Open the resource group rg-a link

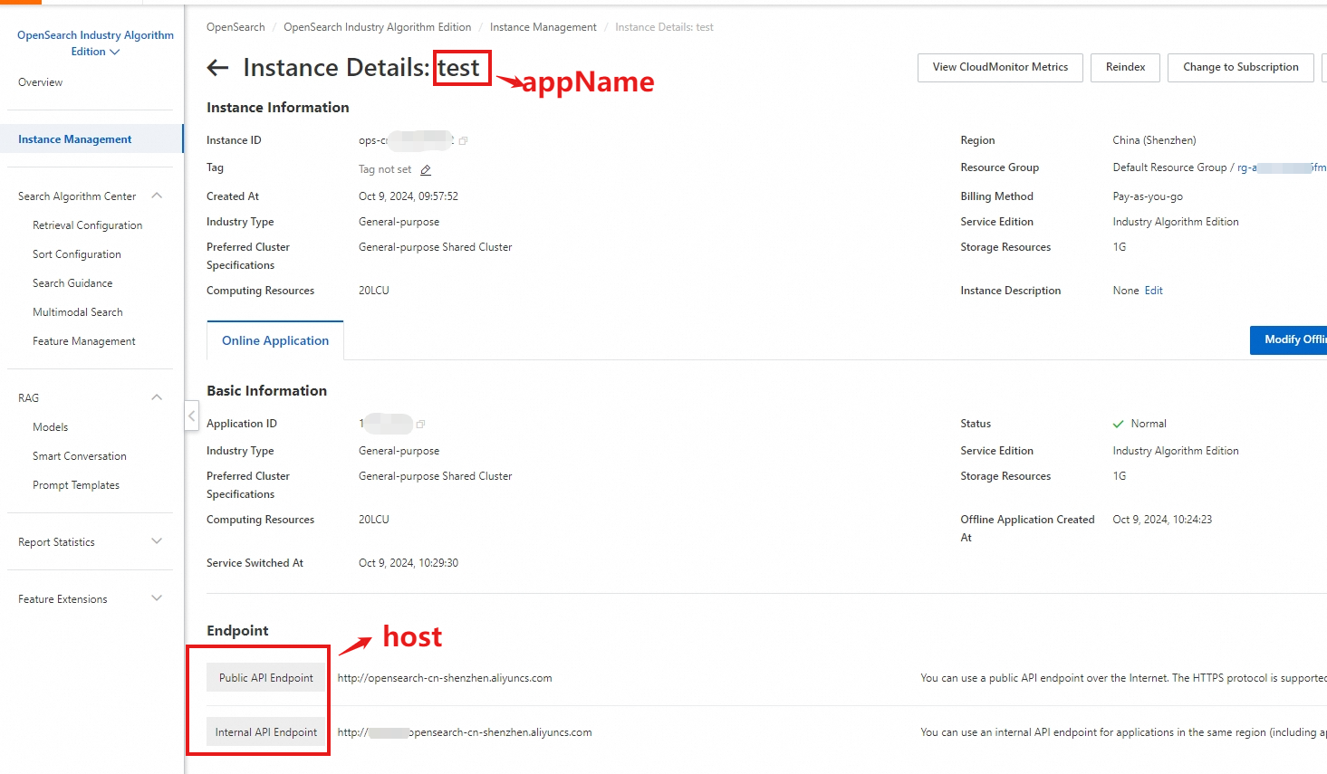pos(1282,167)
